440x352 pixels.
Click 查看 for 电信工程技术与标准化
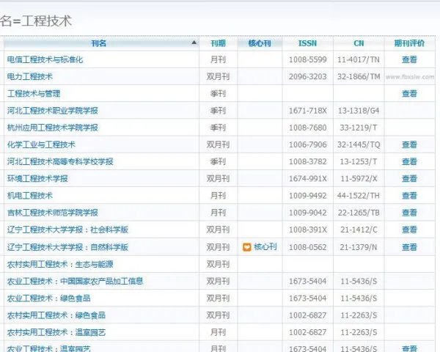tap(409, 59)
